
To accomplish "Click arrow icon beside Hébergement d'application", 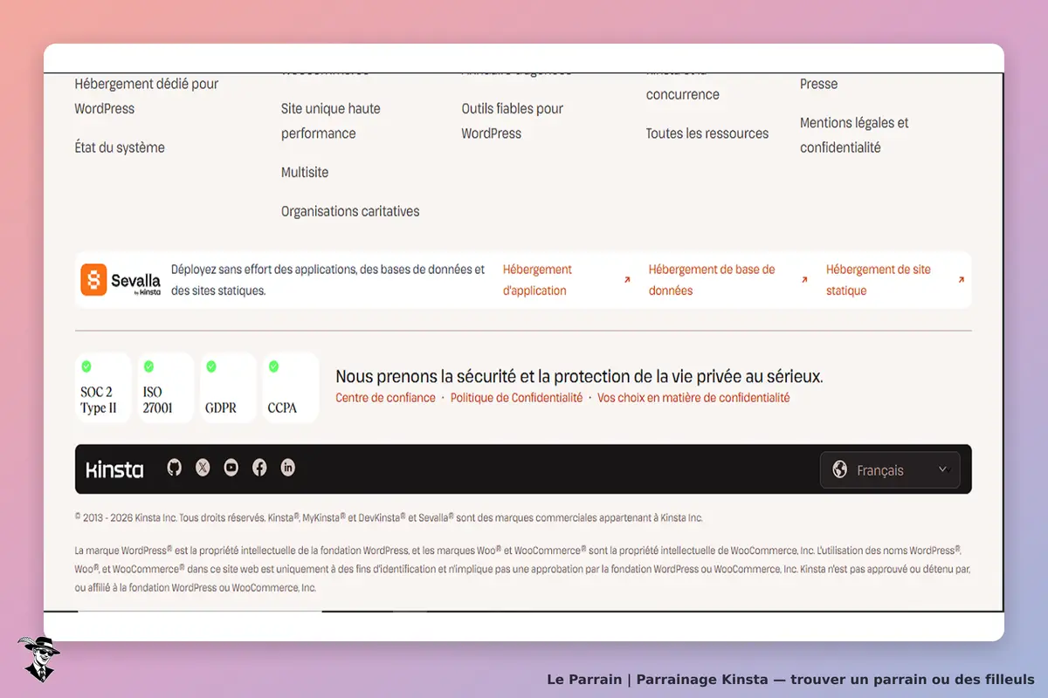I will (626, 280).
